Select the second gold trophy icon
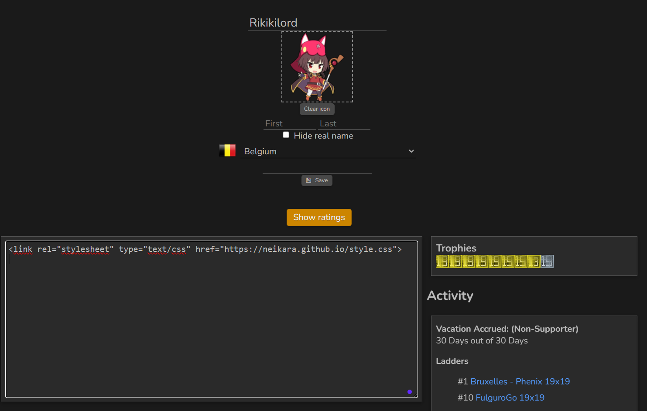Image resolution: width=647 pixels, height=411 pixels. 455,262
